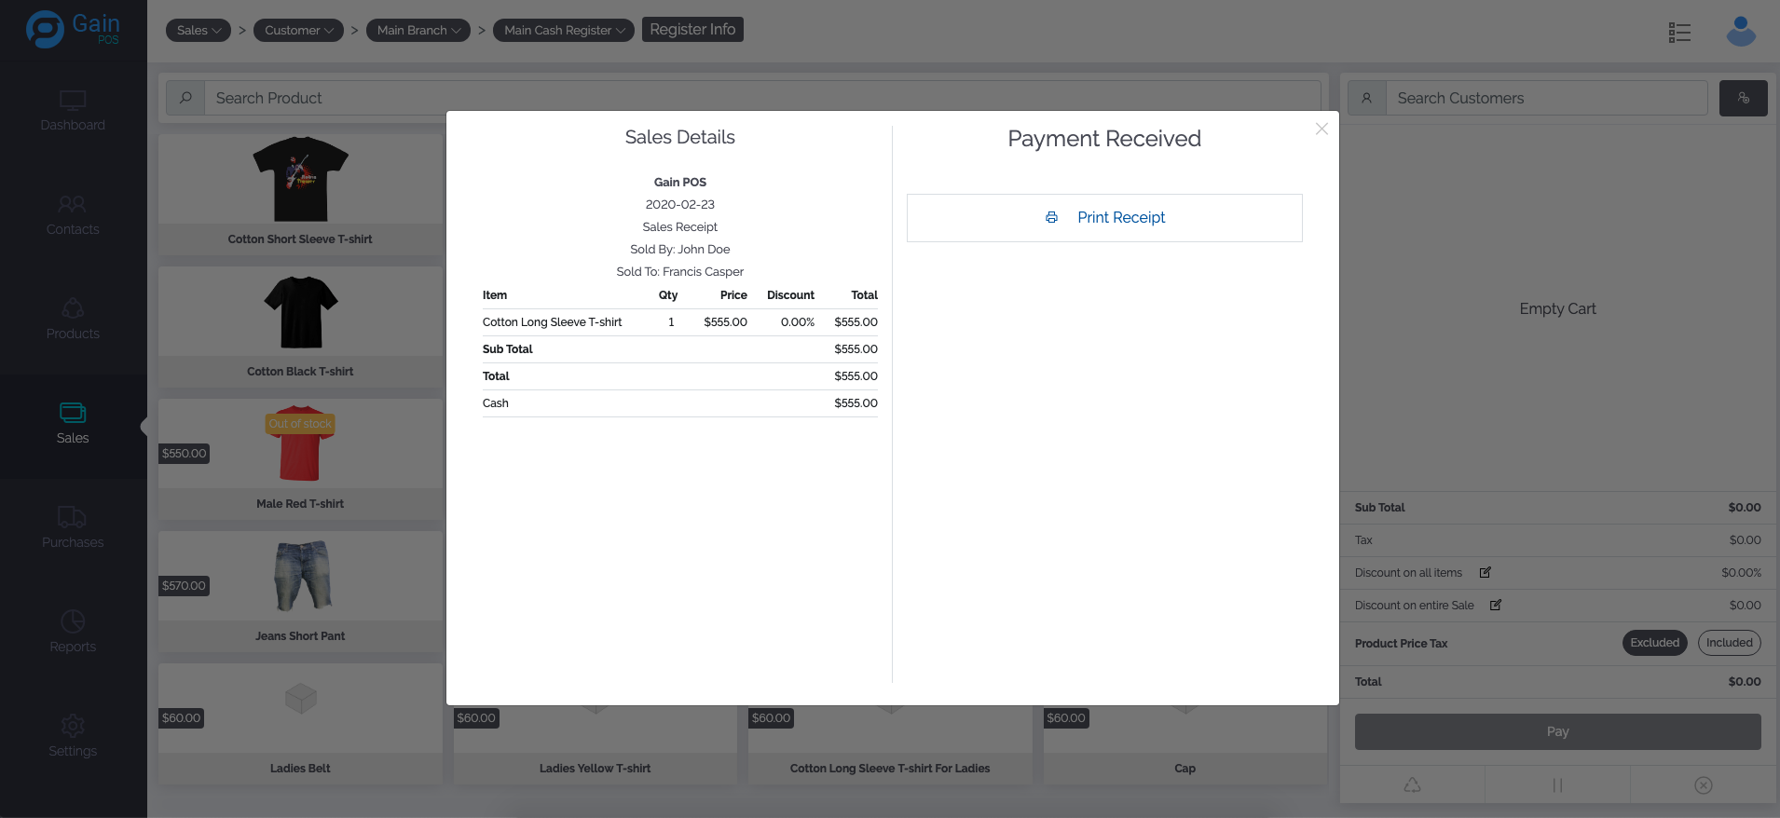Edit discount on all items icon
Image resolution: width=1780 pixels, height=818 pixels.
[1486, 573]
